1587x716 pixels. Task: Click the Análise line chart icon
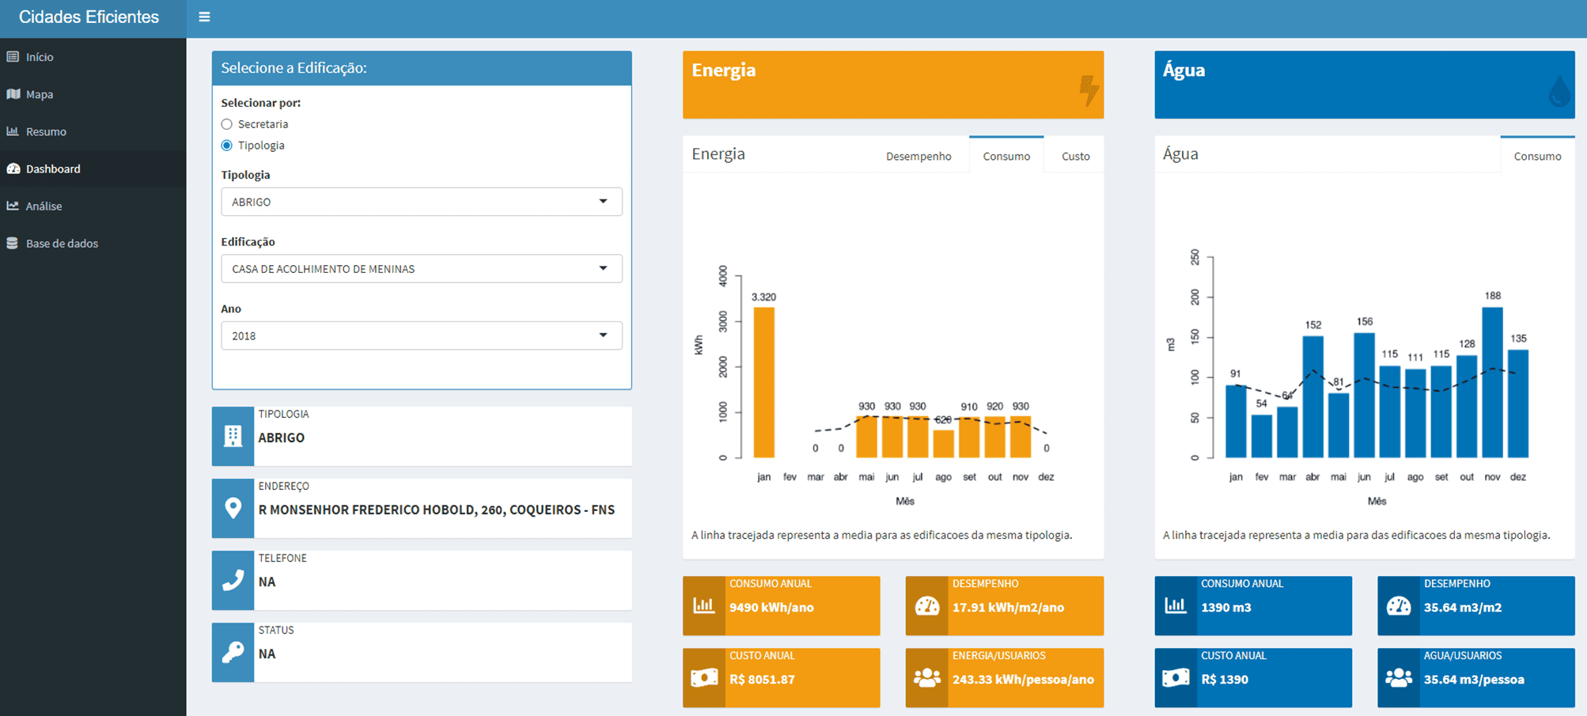pos(13,206)
